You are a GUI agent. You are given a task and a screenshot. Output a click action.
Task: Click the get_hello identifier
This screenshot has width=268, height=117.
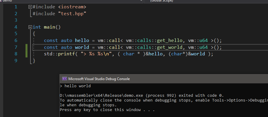coord(170,40)
